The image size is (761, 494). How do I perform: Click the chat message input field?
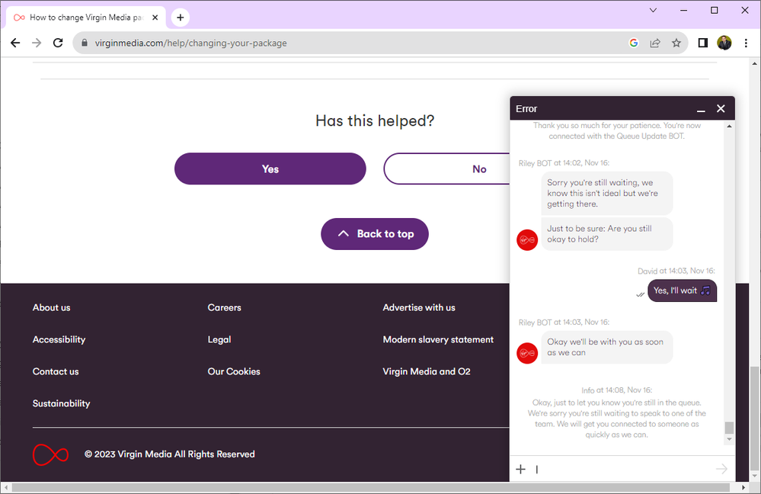coord(622,470)
